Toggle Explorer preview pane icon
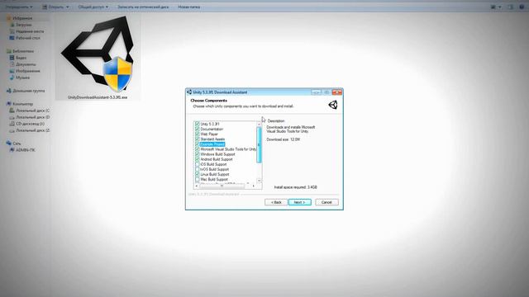This screenshot has height=297, width=529. click(x=511, y=7)
